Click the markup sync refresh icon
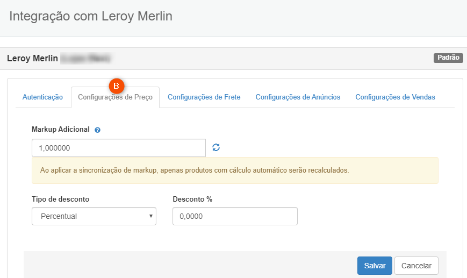467x278 pixels. click(216, 147)
